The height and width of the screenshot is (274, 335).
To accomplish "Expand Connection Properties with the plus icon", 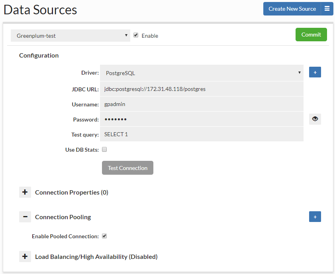I will [x=25, y=192].
